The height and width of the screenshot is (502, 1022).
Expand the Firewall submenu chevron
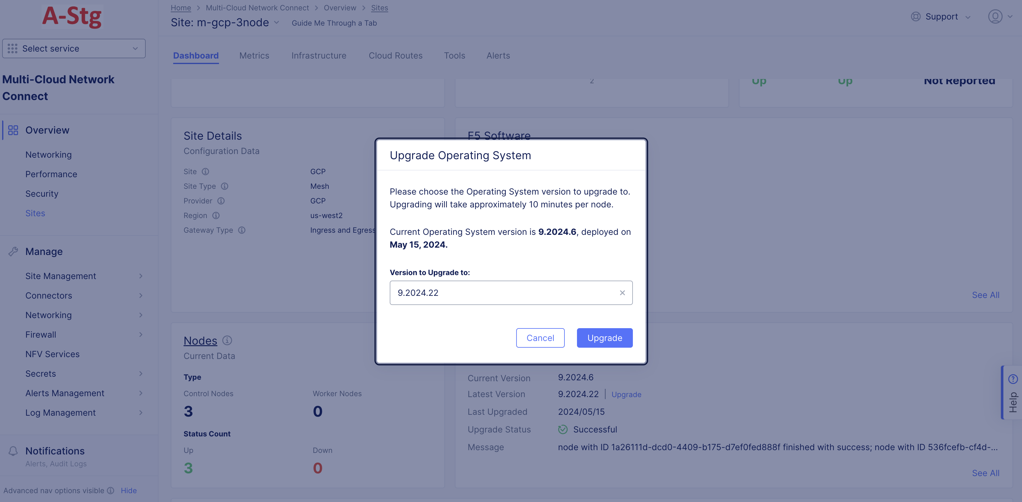pos(141,335)
